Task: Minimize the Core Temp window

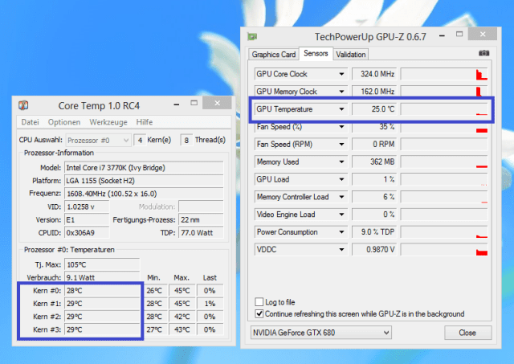Action: pyautogui.click(x=177, y=104)
